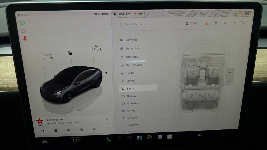
Task: Tap the media source icon beside the song
Action: [107, 119]
